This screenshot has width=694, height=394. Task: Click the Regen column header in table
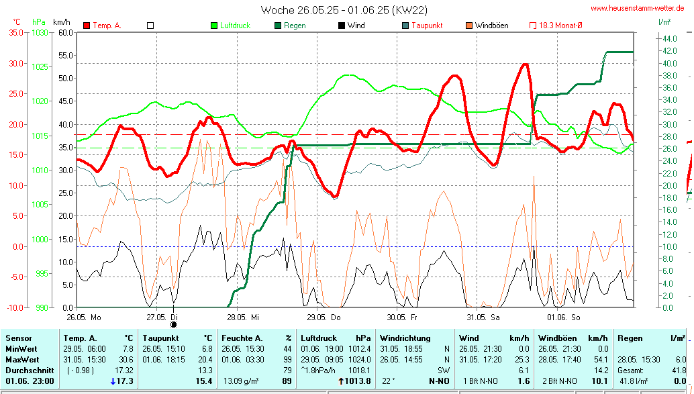629,338
